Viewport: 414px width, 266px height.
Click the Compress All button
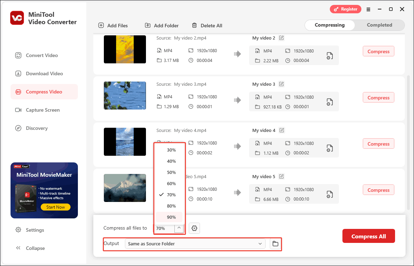[369, 236]
